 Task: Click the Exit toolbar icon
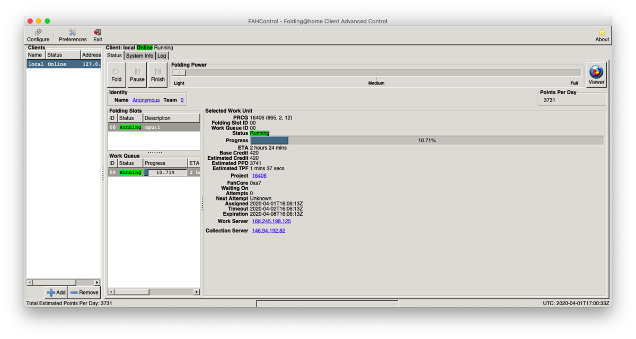(98, 35)
